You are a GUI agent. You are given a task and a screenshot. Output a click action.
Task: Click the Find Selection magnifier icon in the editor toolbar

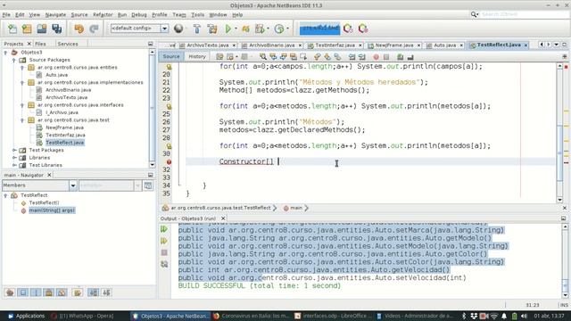click(263, 57)
